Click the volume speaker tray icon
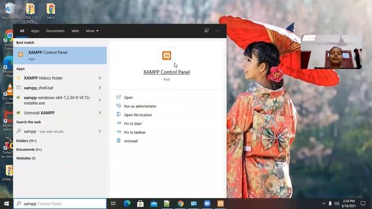 337,204
